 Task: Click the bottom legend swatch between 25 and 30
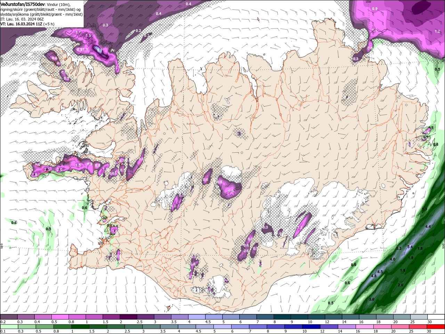(x=418, y=327)
